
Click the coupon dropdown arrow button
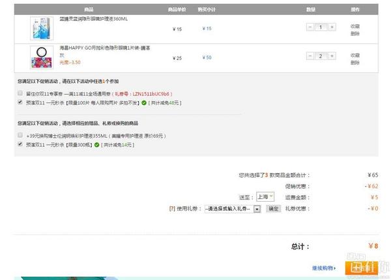coord(257,209)
